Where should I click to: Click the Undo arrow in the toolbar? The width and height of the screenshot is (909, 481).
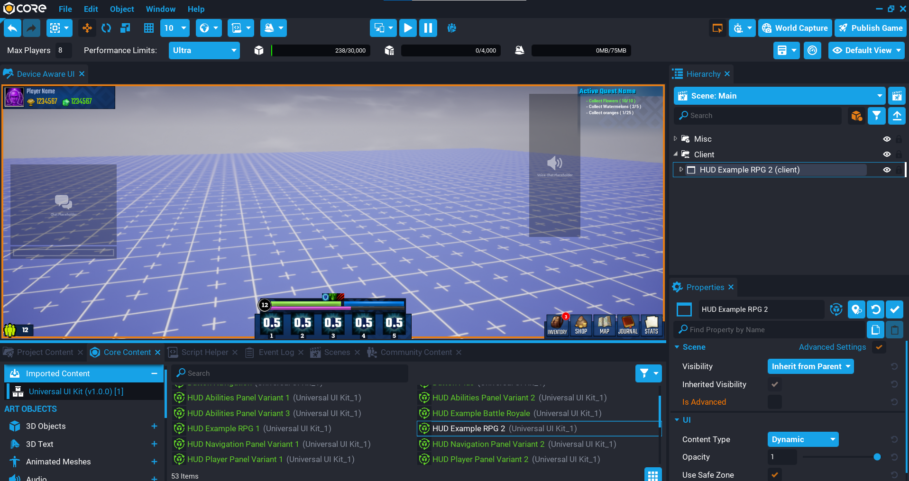12,28
